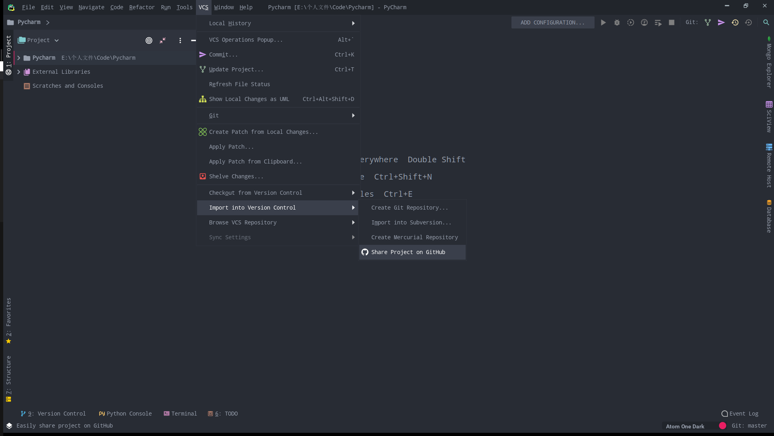Open the Navigate menu

91,7
